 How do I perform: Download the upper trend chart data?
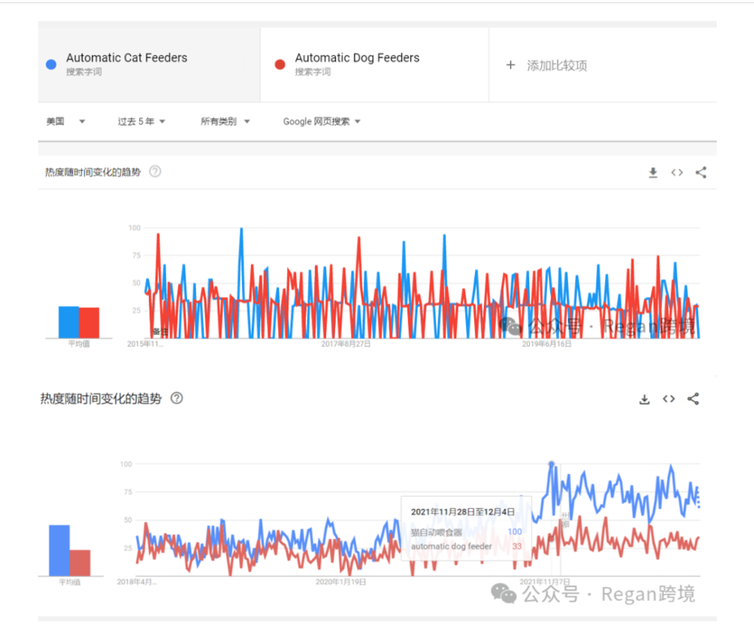653,172
